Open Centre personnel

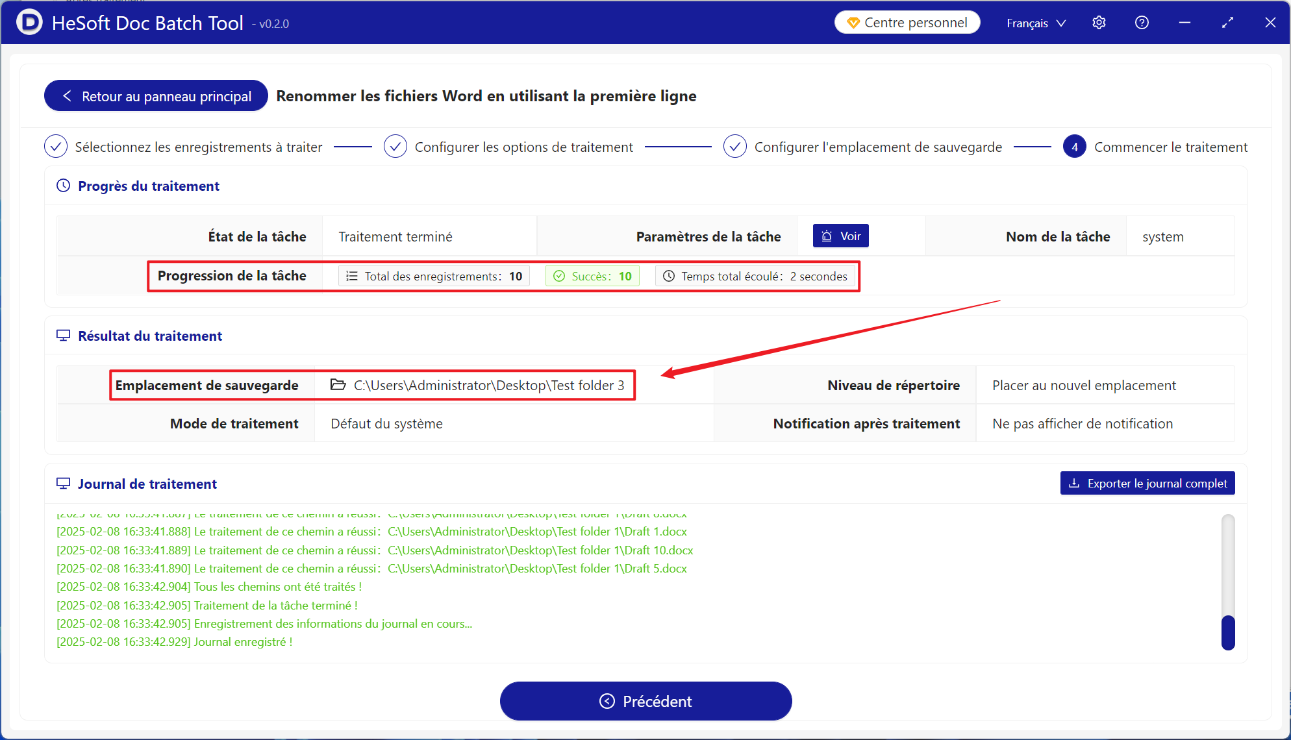(x=907, y=23)
